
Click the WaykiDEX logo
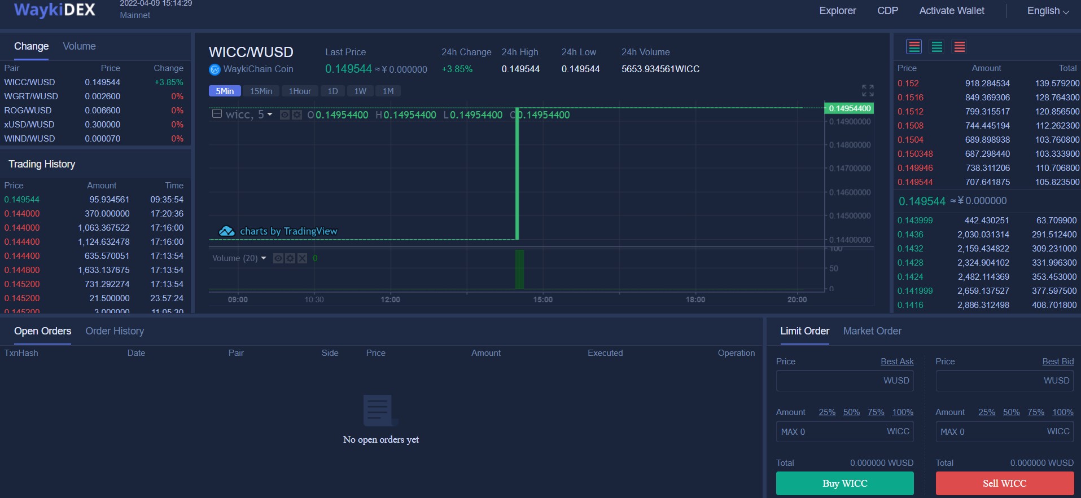click(x=55, y=10)
